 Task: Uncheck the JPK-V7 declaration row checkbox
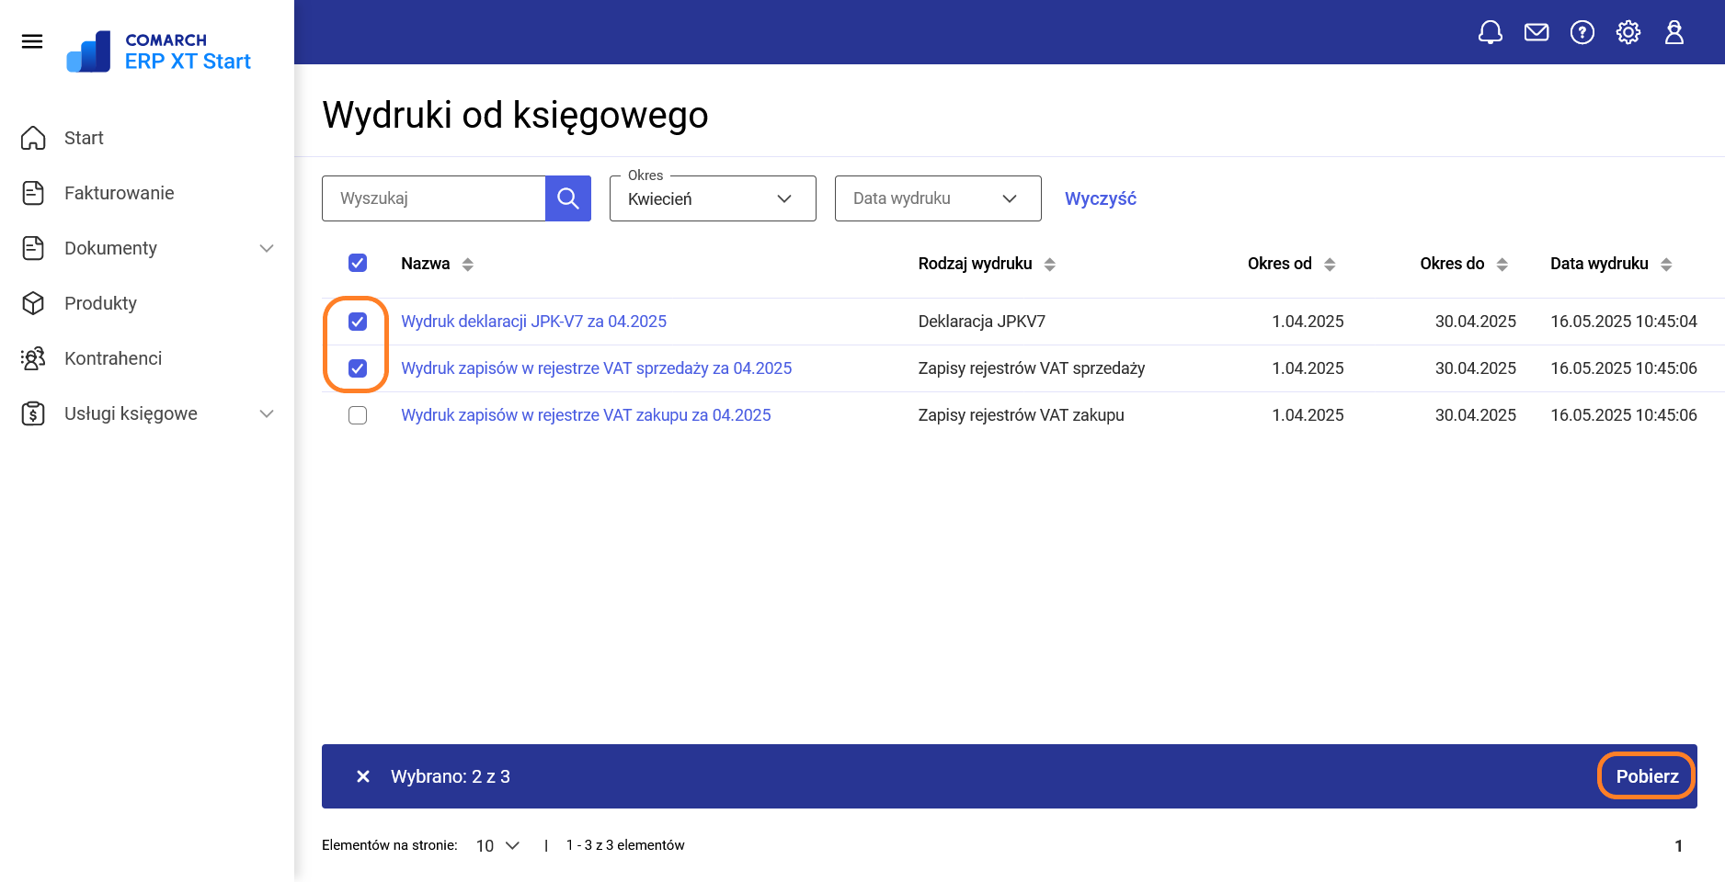pos(358,322)
